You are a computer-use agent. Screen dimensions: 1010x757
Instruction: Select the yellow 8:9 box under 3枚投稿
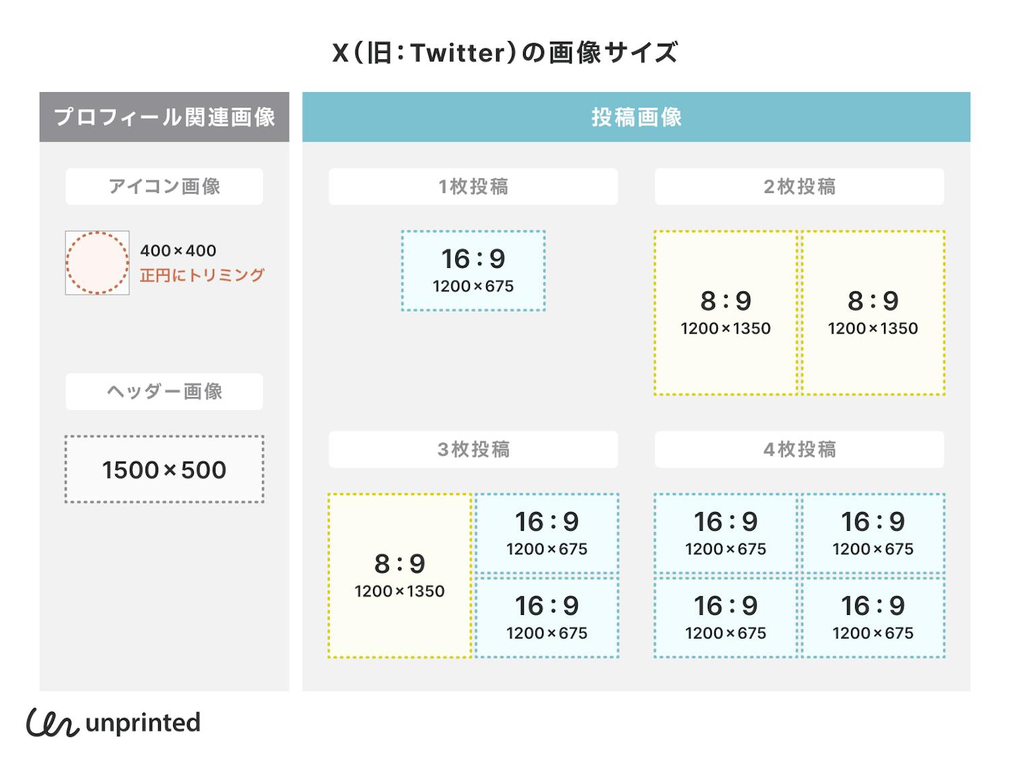tap(399, 575)
